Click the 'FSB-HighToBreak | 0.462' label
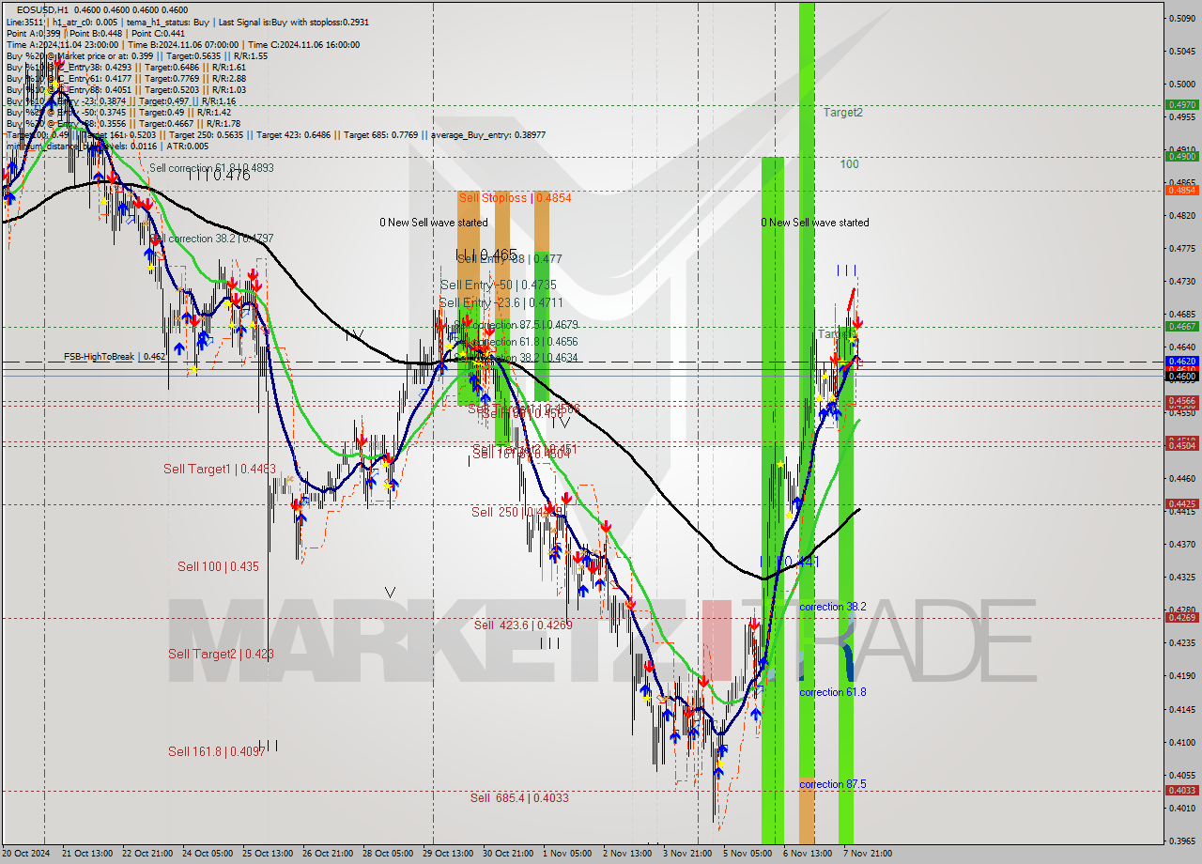The height and width of the screenshot is (864, 1202). coord(115,357)
